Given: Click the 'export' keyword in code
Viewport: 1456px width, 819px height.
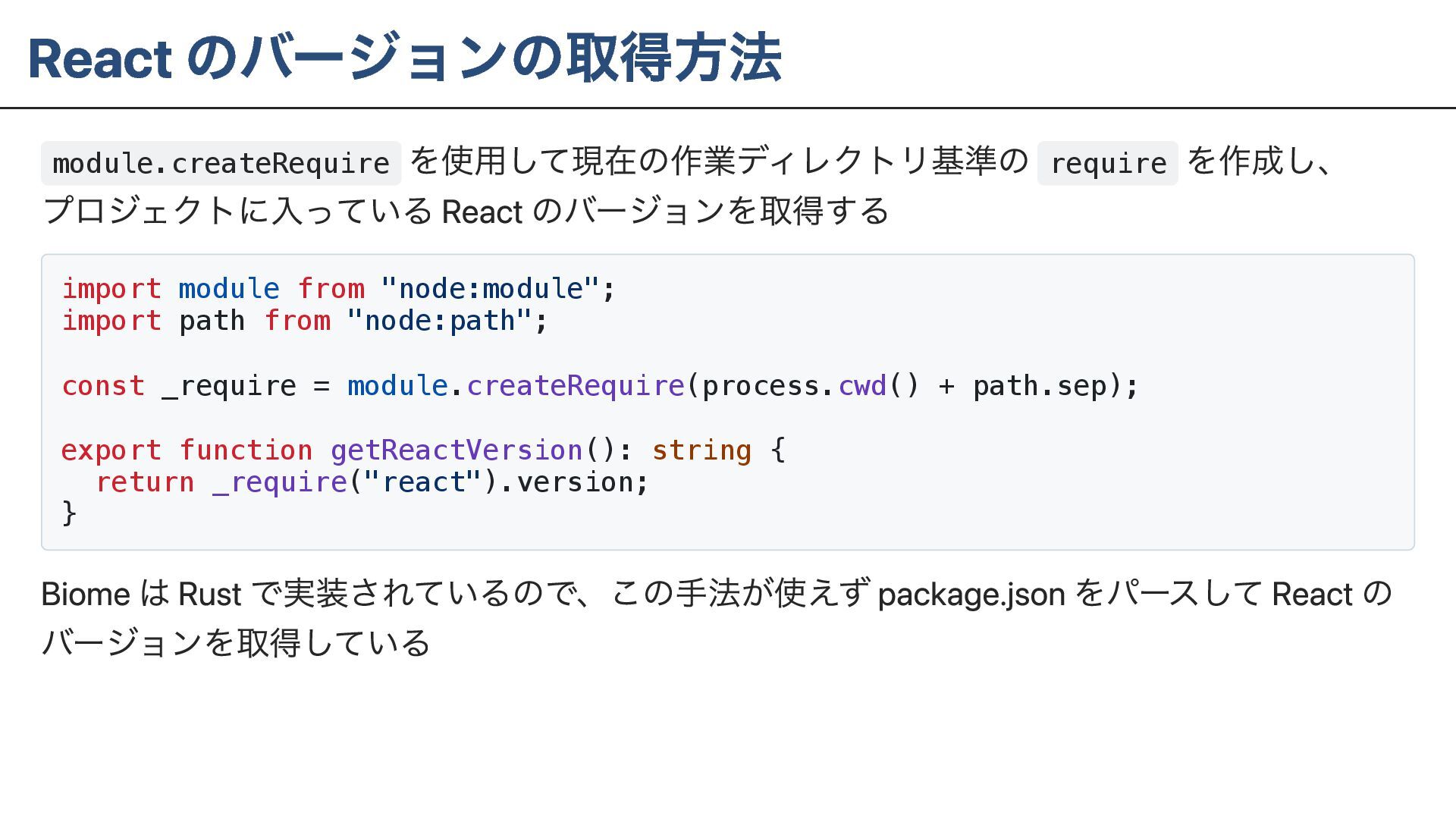Looking at the screenshot, I should pyautogui.click(x=111, y=450).
